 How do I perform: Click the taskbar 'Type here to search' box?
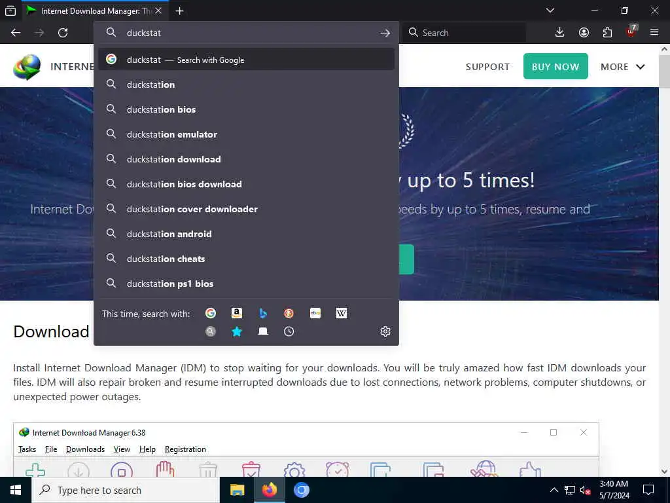[126, 490]
